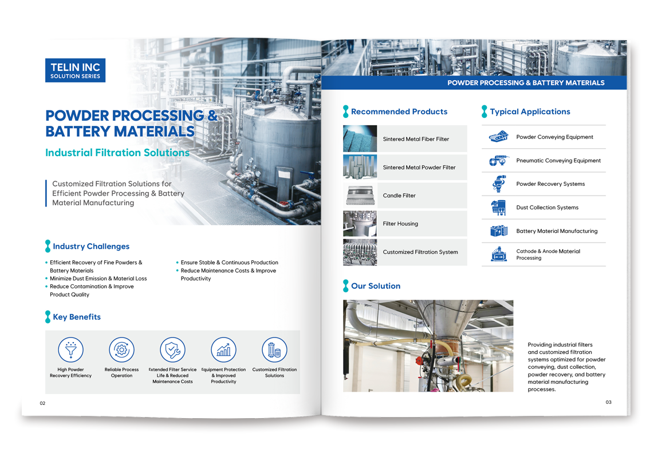Click the Dust Collection Systems icon

pos(498,208)
